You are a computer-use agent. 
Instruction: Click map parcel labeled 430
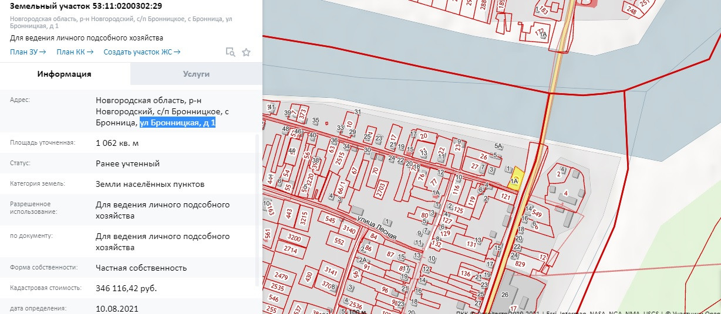(309, 276)
